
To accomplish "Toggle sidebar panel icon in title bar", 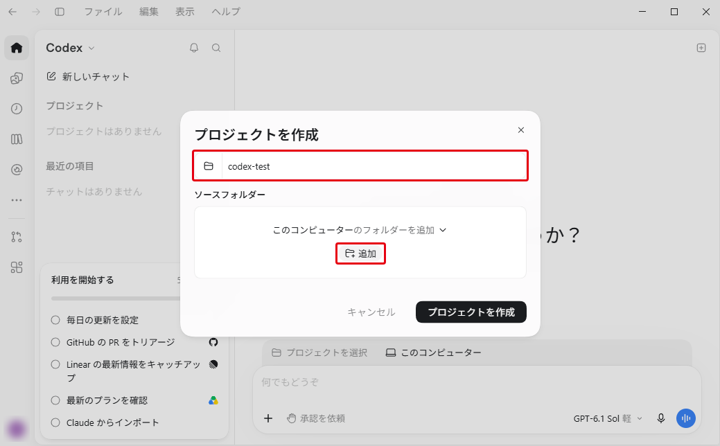I will [60, 12].
